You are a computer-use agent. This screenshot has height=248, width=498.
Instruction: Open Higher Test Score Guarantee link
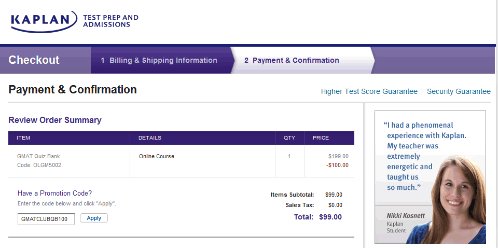[369, 91]
